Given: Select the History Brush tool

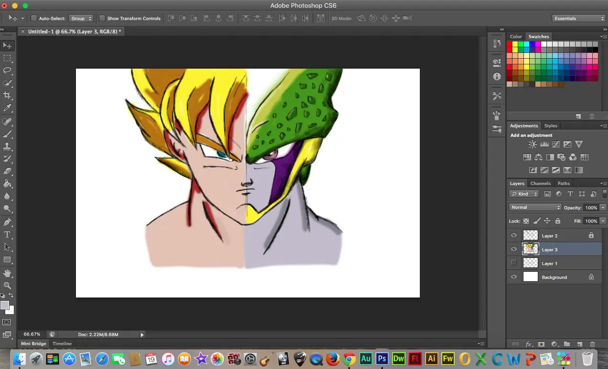Looking at the screenshot, I should [7, 159].
